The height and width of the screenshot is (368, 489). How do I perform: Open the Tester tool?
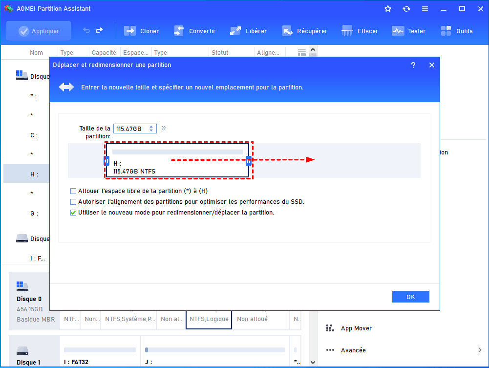click(x=408, y=31)
